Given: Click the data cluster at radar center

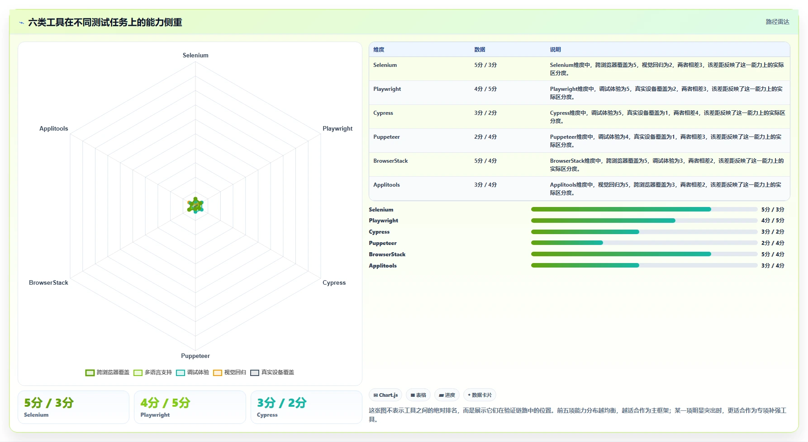Looking at the screenshot, I should pos(195,205).
